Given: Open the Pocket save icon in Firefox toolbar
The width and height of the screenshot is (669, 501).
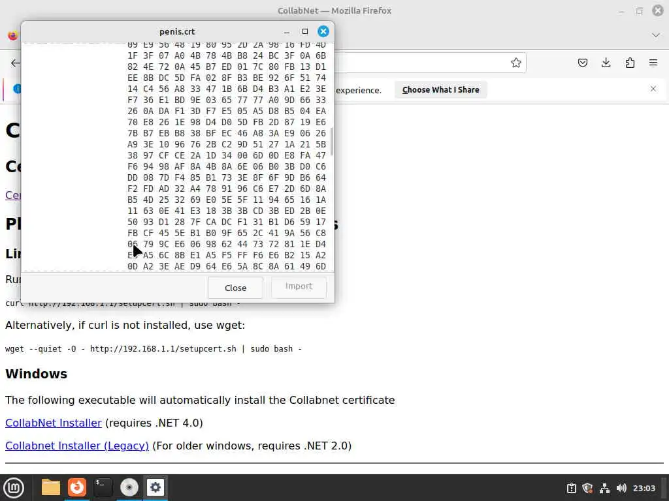Looking at the screenshot, I should 582,63.
